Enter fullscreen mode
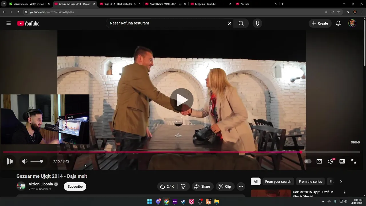366x206 pixels. point(354,161)
